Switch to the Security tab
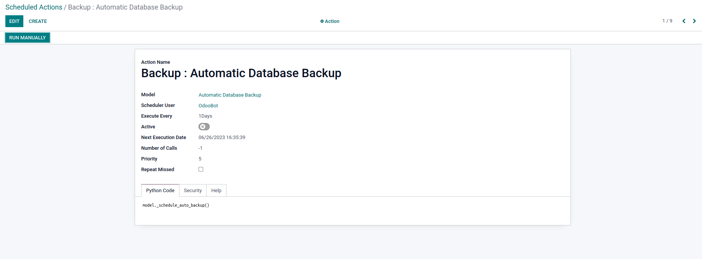The image size is (702, 259). point(192,191)
